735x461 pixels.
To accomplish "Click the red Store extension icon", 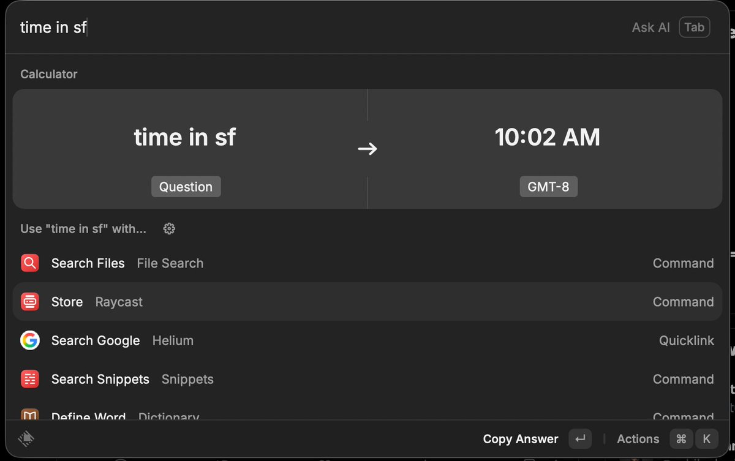I will point(29,301).
